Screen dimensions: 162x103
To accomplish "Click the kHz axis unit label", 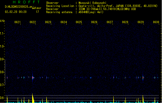I will (2, 21).
